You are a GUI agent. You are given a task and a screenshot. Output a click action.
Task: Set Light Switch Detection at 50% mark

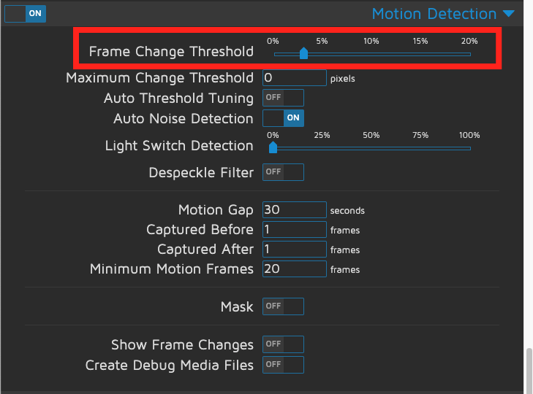tap(371, 148)
